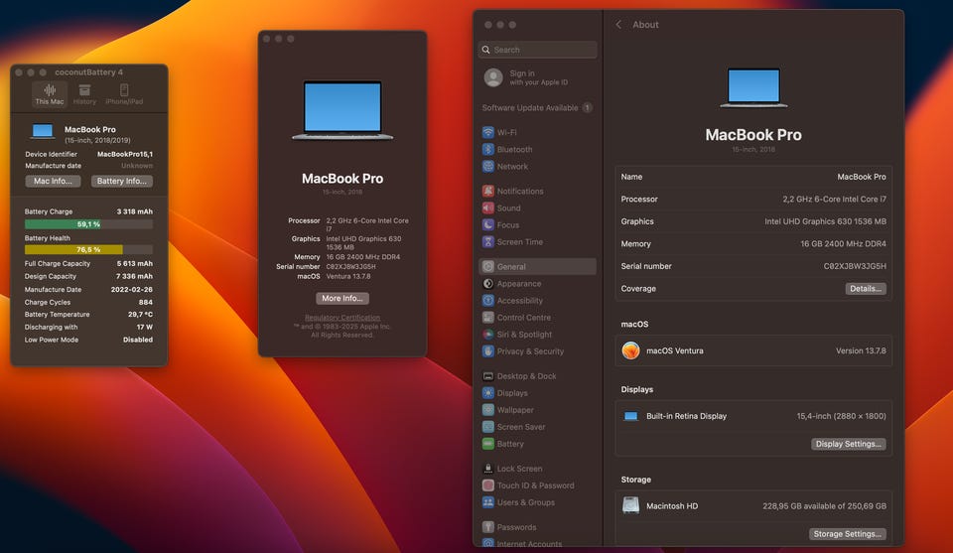Image resolution: width=953 pixels, height=553 pixels.
Task: Click Battery Info... button in coconutBattery
Action: coord(121,181)
